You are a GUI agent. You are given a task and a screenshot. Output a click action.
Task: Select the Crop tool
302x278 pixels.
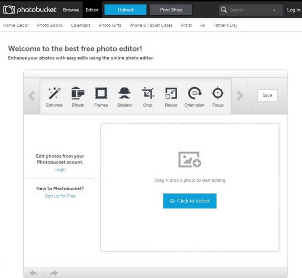click(147, 97)
